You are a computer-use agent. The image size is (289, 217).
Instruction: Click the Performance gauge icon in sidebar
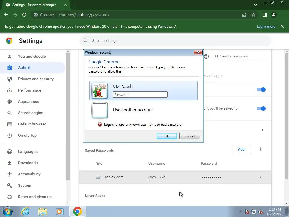(x=10, y=90)
